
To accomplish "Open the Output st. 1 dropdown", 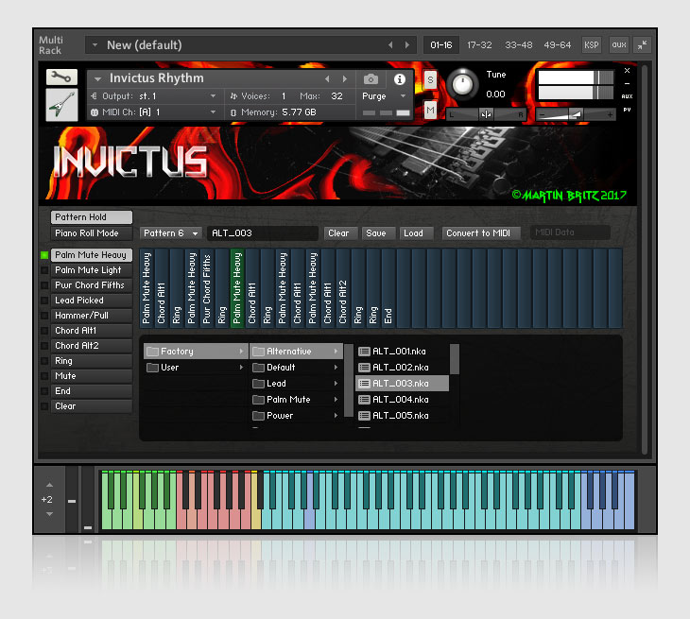I will 213,95.
